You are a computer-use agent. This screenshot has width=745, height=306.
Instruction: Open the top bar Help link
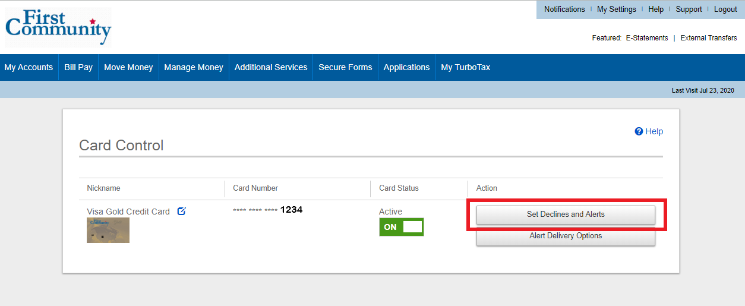pyautogui.click(x=656, y=10)
